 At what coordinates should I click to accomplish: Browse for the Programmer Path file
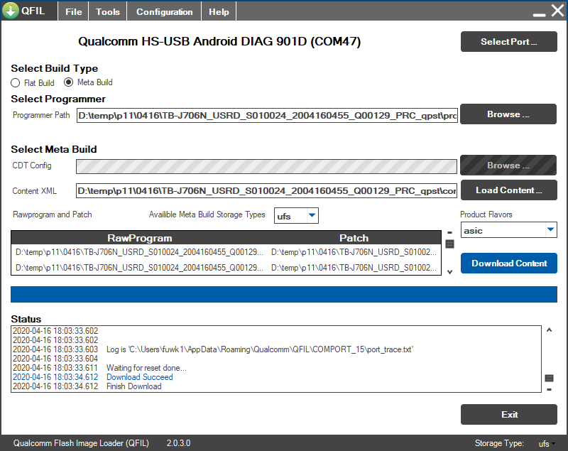click(x=508, y=114)
